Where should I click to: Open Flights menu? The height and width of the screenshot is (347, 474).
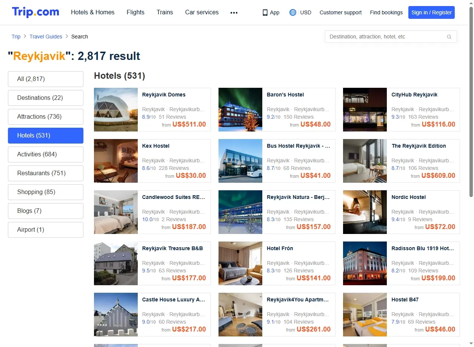(135, 12)
